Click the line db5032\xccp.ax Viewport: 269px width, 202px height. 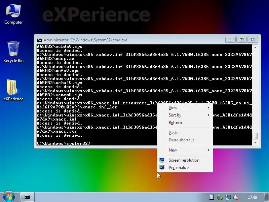55,59
